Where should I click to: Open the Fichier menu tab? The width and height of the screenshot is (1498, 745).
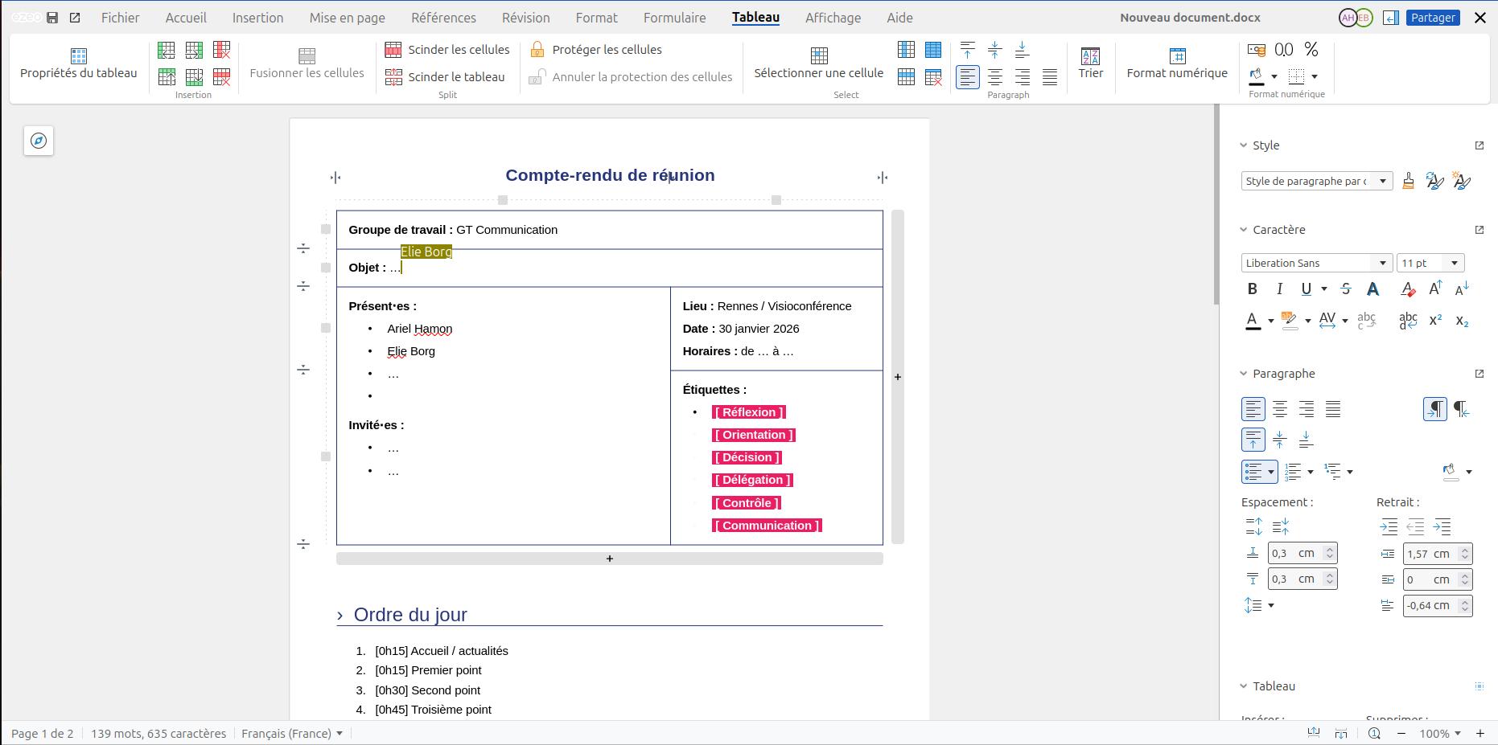[120, 18]
